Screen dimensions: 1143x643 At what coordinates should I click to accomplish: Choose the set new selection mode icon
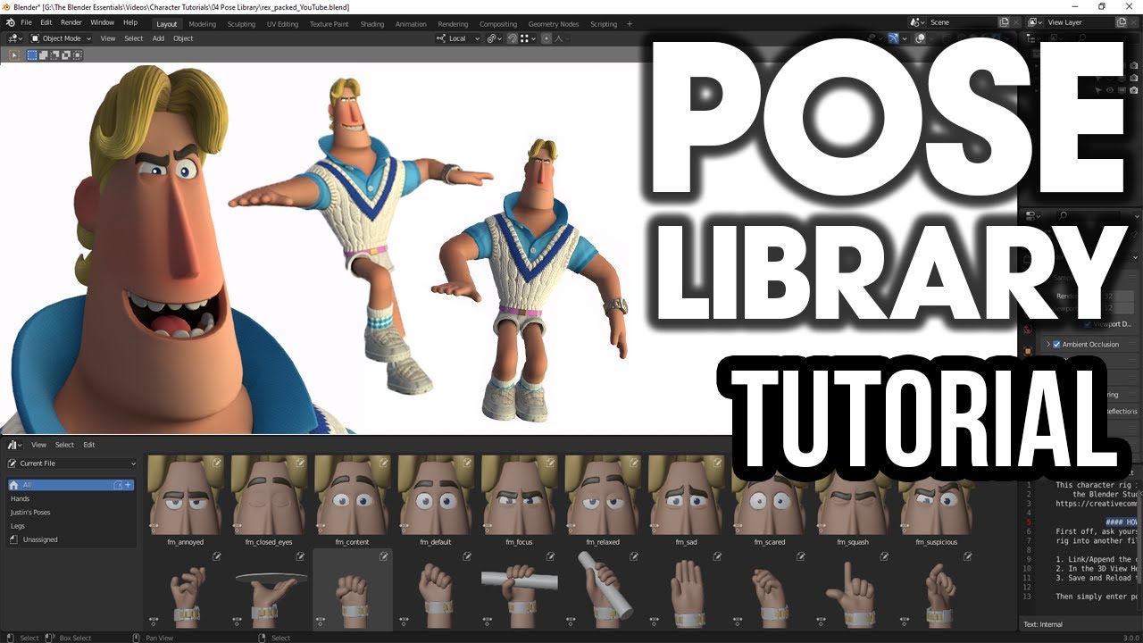pyautogui.click(x=32, y=54)
